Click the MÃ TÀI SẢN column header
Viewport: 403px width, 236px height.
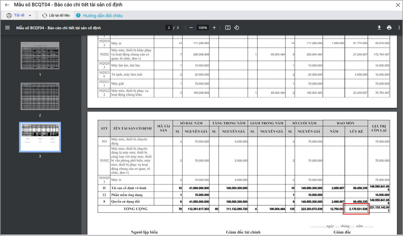click(164, 128)
